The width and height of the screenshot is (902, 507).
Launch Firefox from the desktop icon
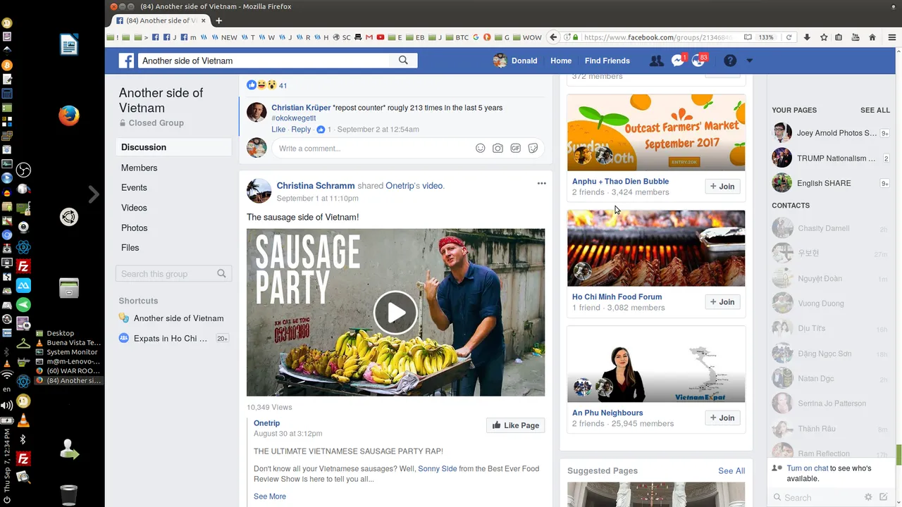tap(68, 115)
